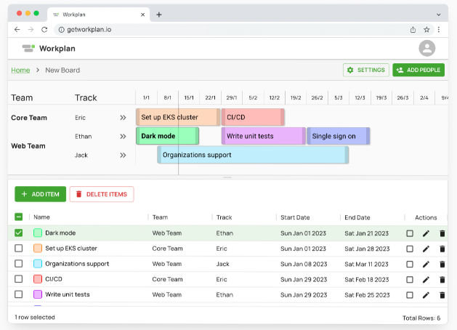Edit the CI/CD row with pencil

click(x=426, y=280)
